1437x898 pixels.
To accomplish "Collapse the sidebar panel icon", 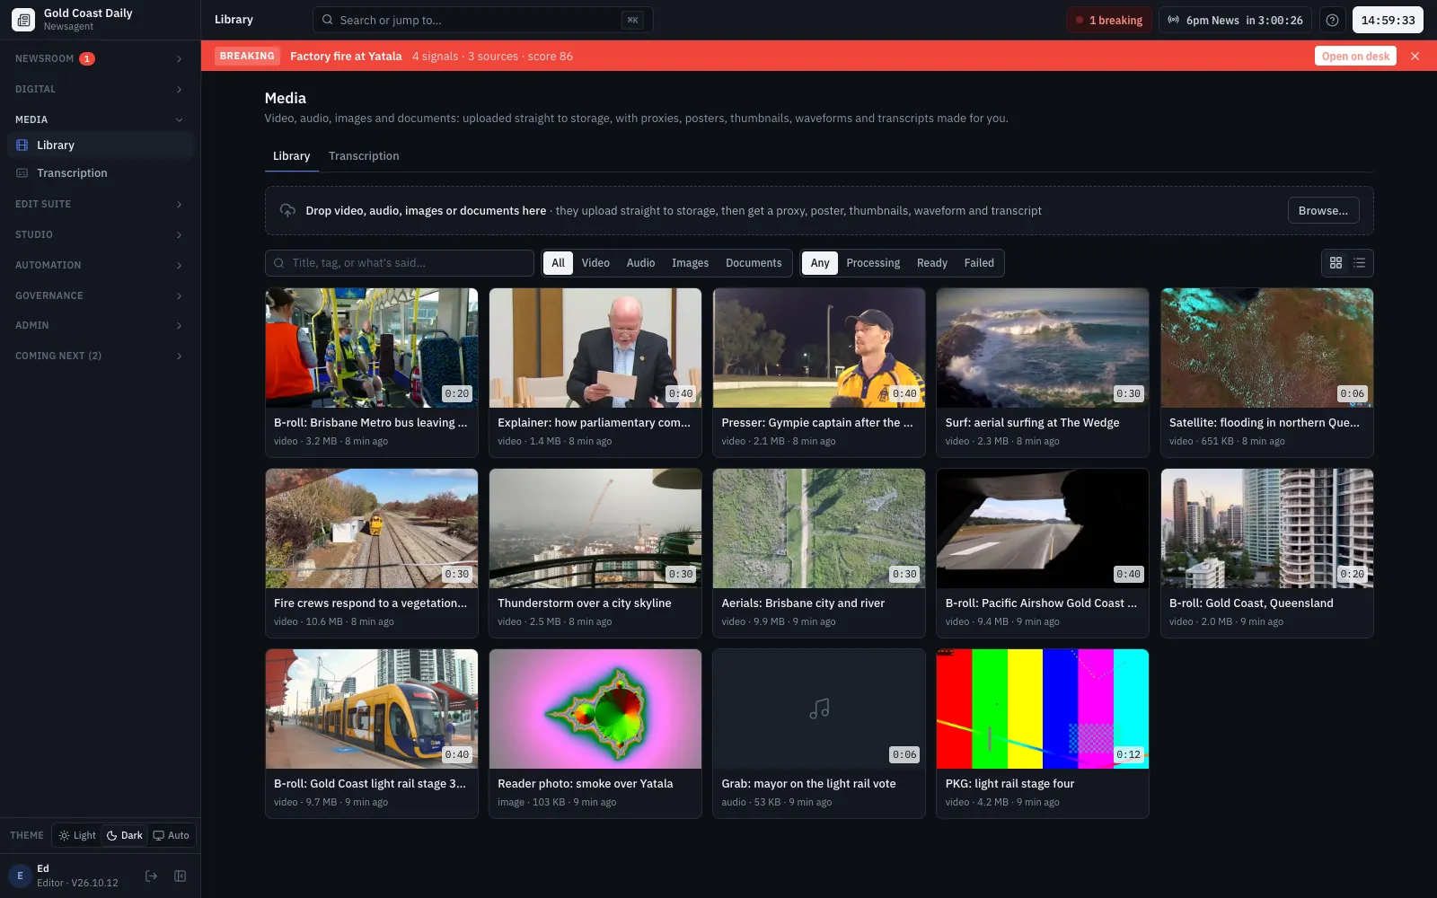I will [180, 876].
